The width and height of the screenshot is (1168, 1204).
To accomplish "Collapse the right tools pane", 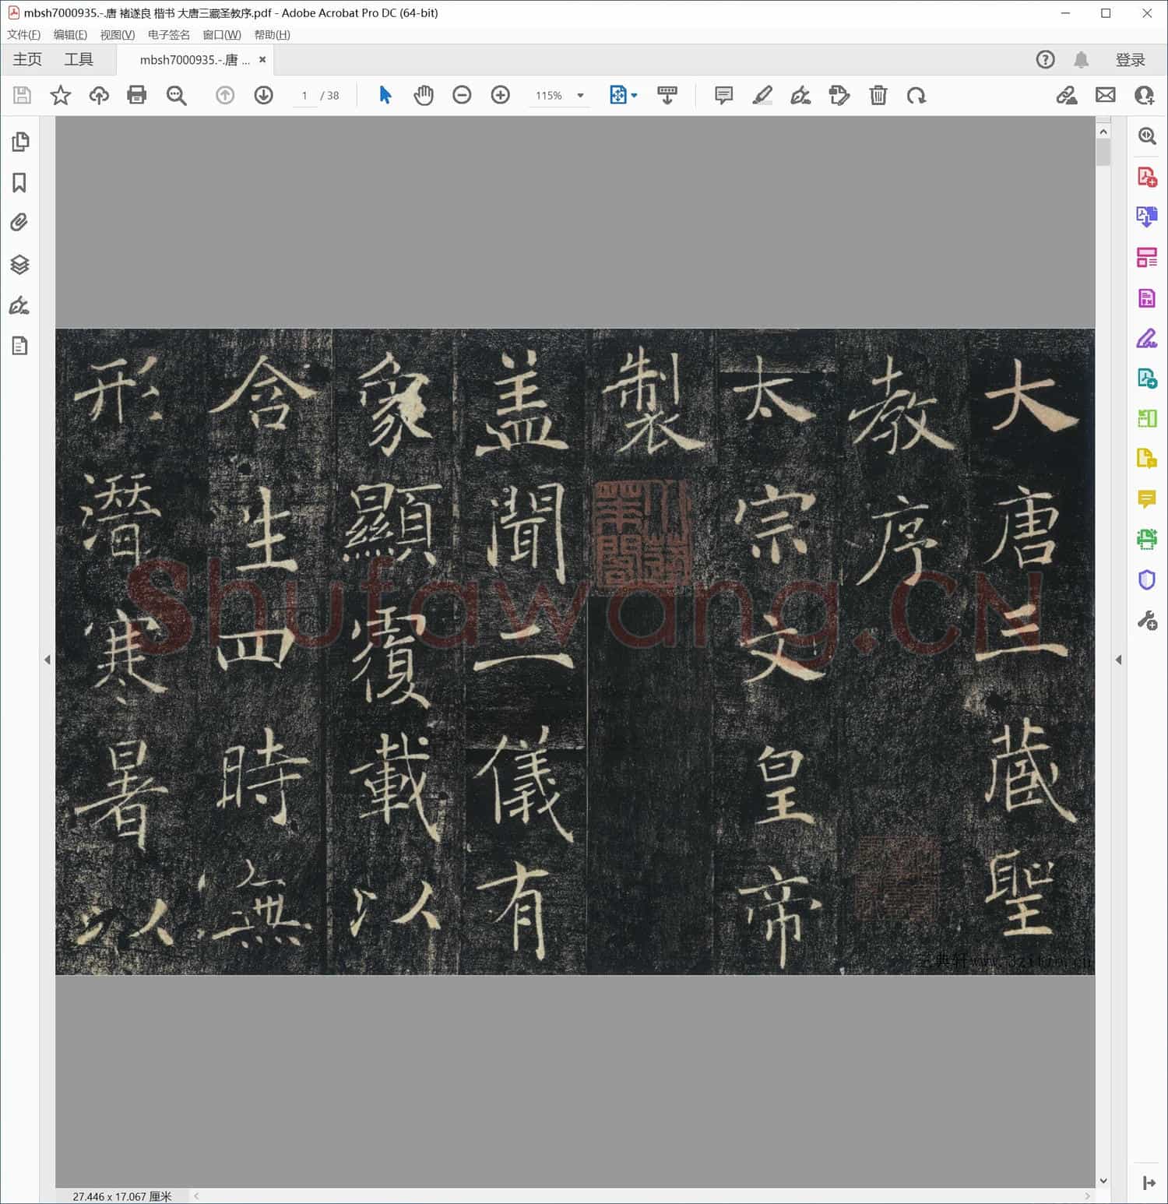I will [1119, 660].
